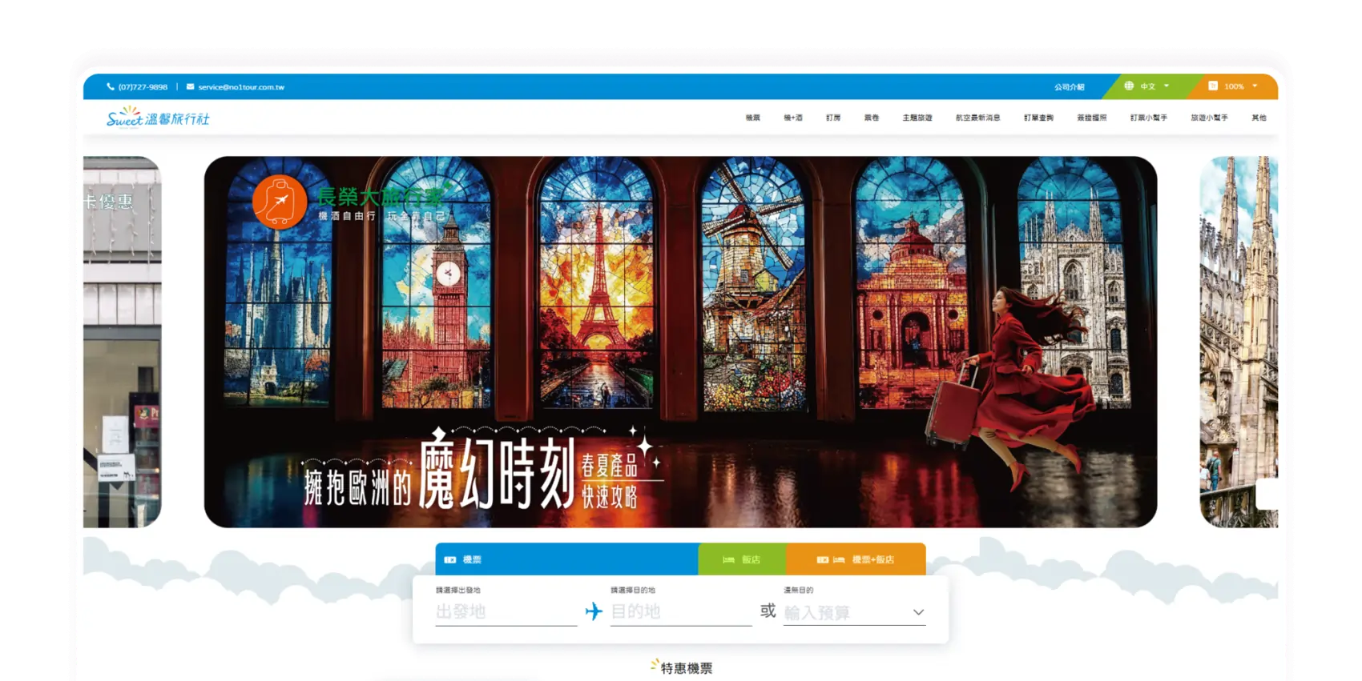Open the 航空最新消息 navigation menu
Image resolution: width=1362 pixels, height=681 pixels.
coord(977,118)
